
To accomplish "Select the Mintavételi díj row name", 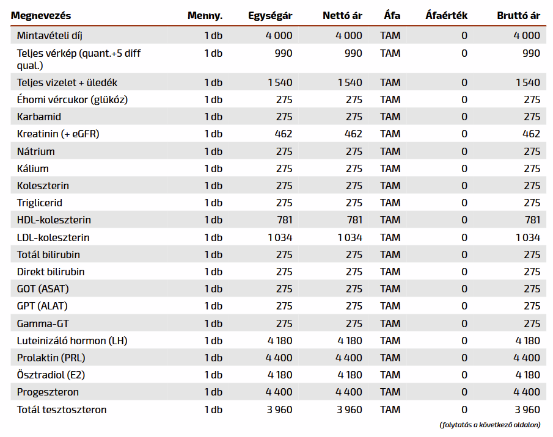I will pyautogui.click(x=49, y=35).
